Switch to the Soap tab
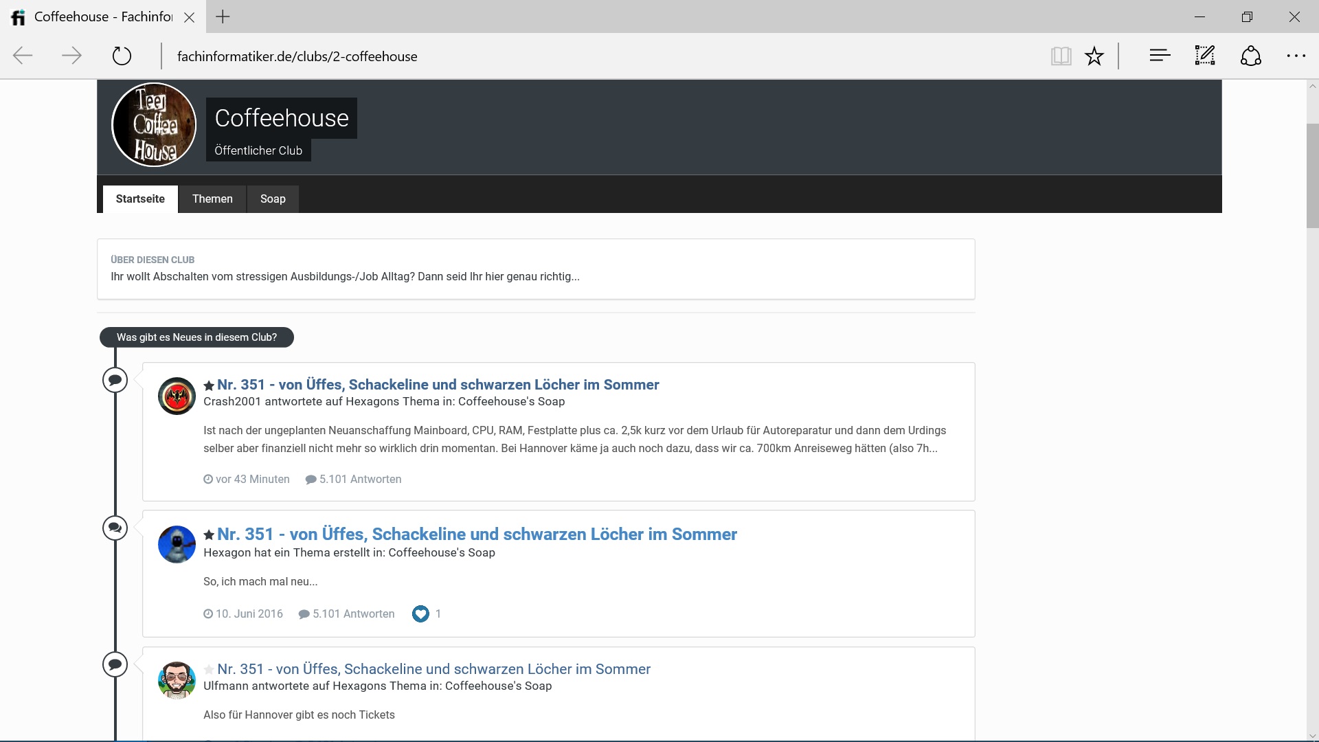Viewport: 1319px width, 742px height. [273, 199]
